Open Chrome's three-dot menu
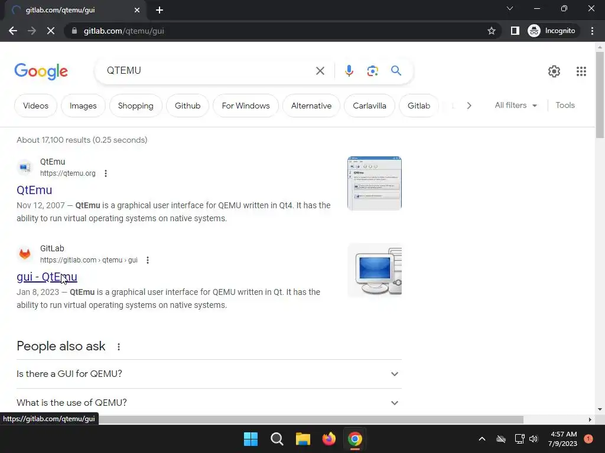 [x=592, y=31]
